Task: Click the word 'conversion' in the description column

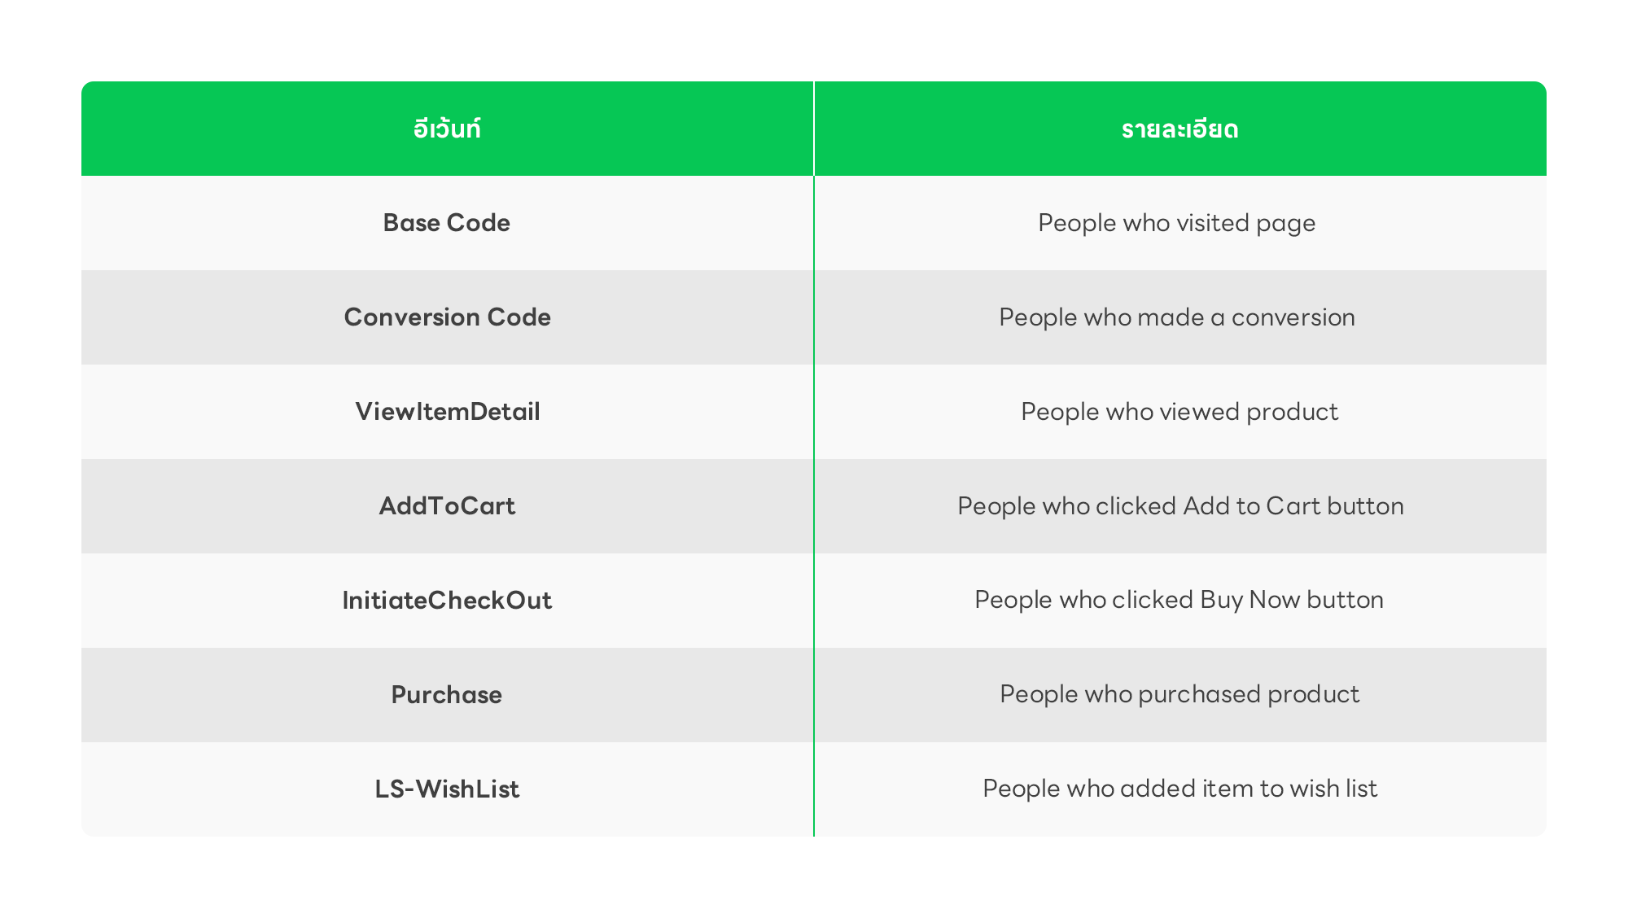Action: point(1293,317)
